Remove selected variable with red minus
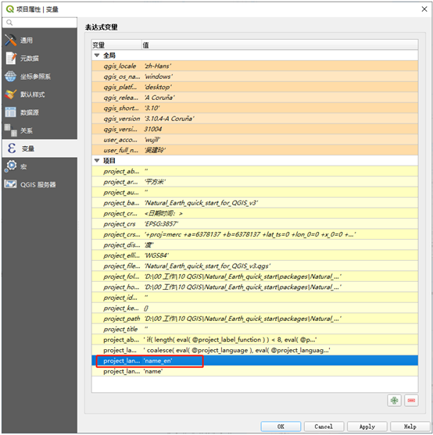This screenshot has width=433, height=435. pyautogui.click(x=411, y=401)
